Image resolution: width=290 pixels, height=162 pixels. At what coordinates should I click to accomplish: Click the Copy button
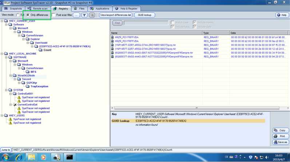[x=281, y=130]
